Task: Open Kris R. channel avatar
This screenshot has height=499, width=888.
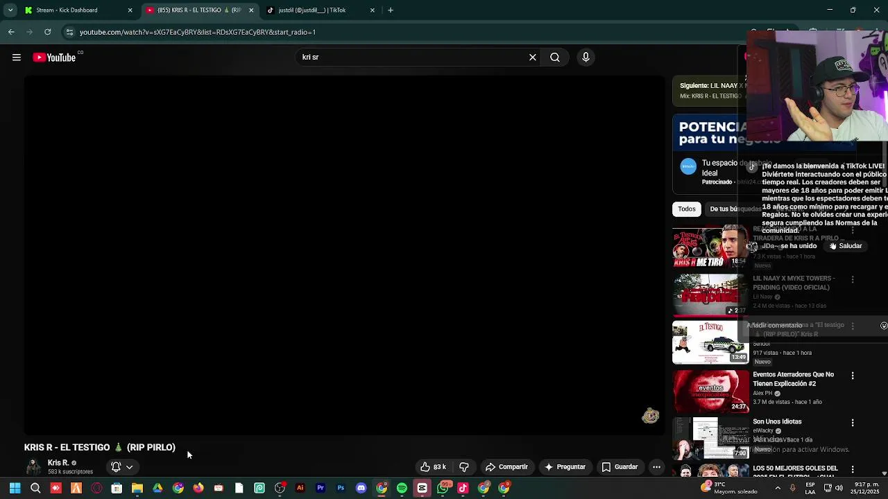Action: pyautogui.click(x=33, y=466)
